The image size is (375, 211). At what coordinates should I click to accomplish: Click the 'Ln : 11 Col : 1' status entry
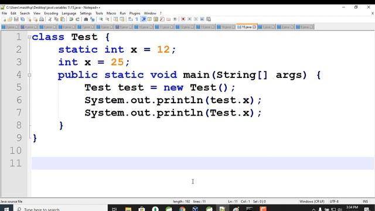[239, 202]
